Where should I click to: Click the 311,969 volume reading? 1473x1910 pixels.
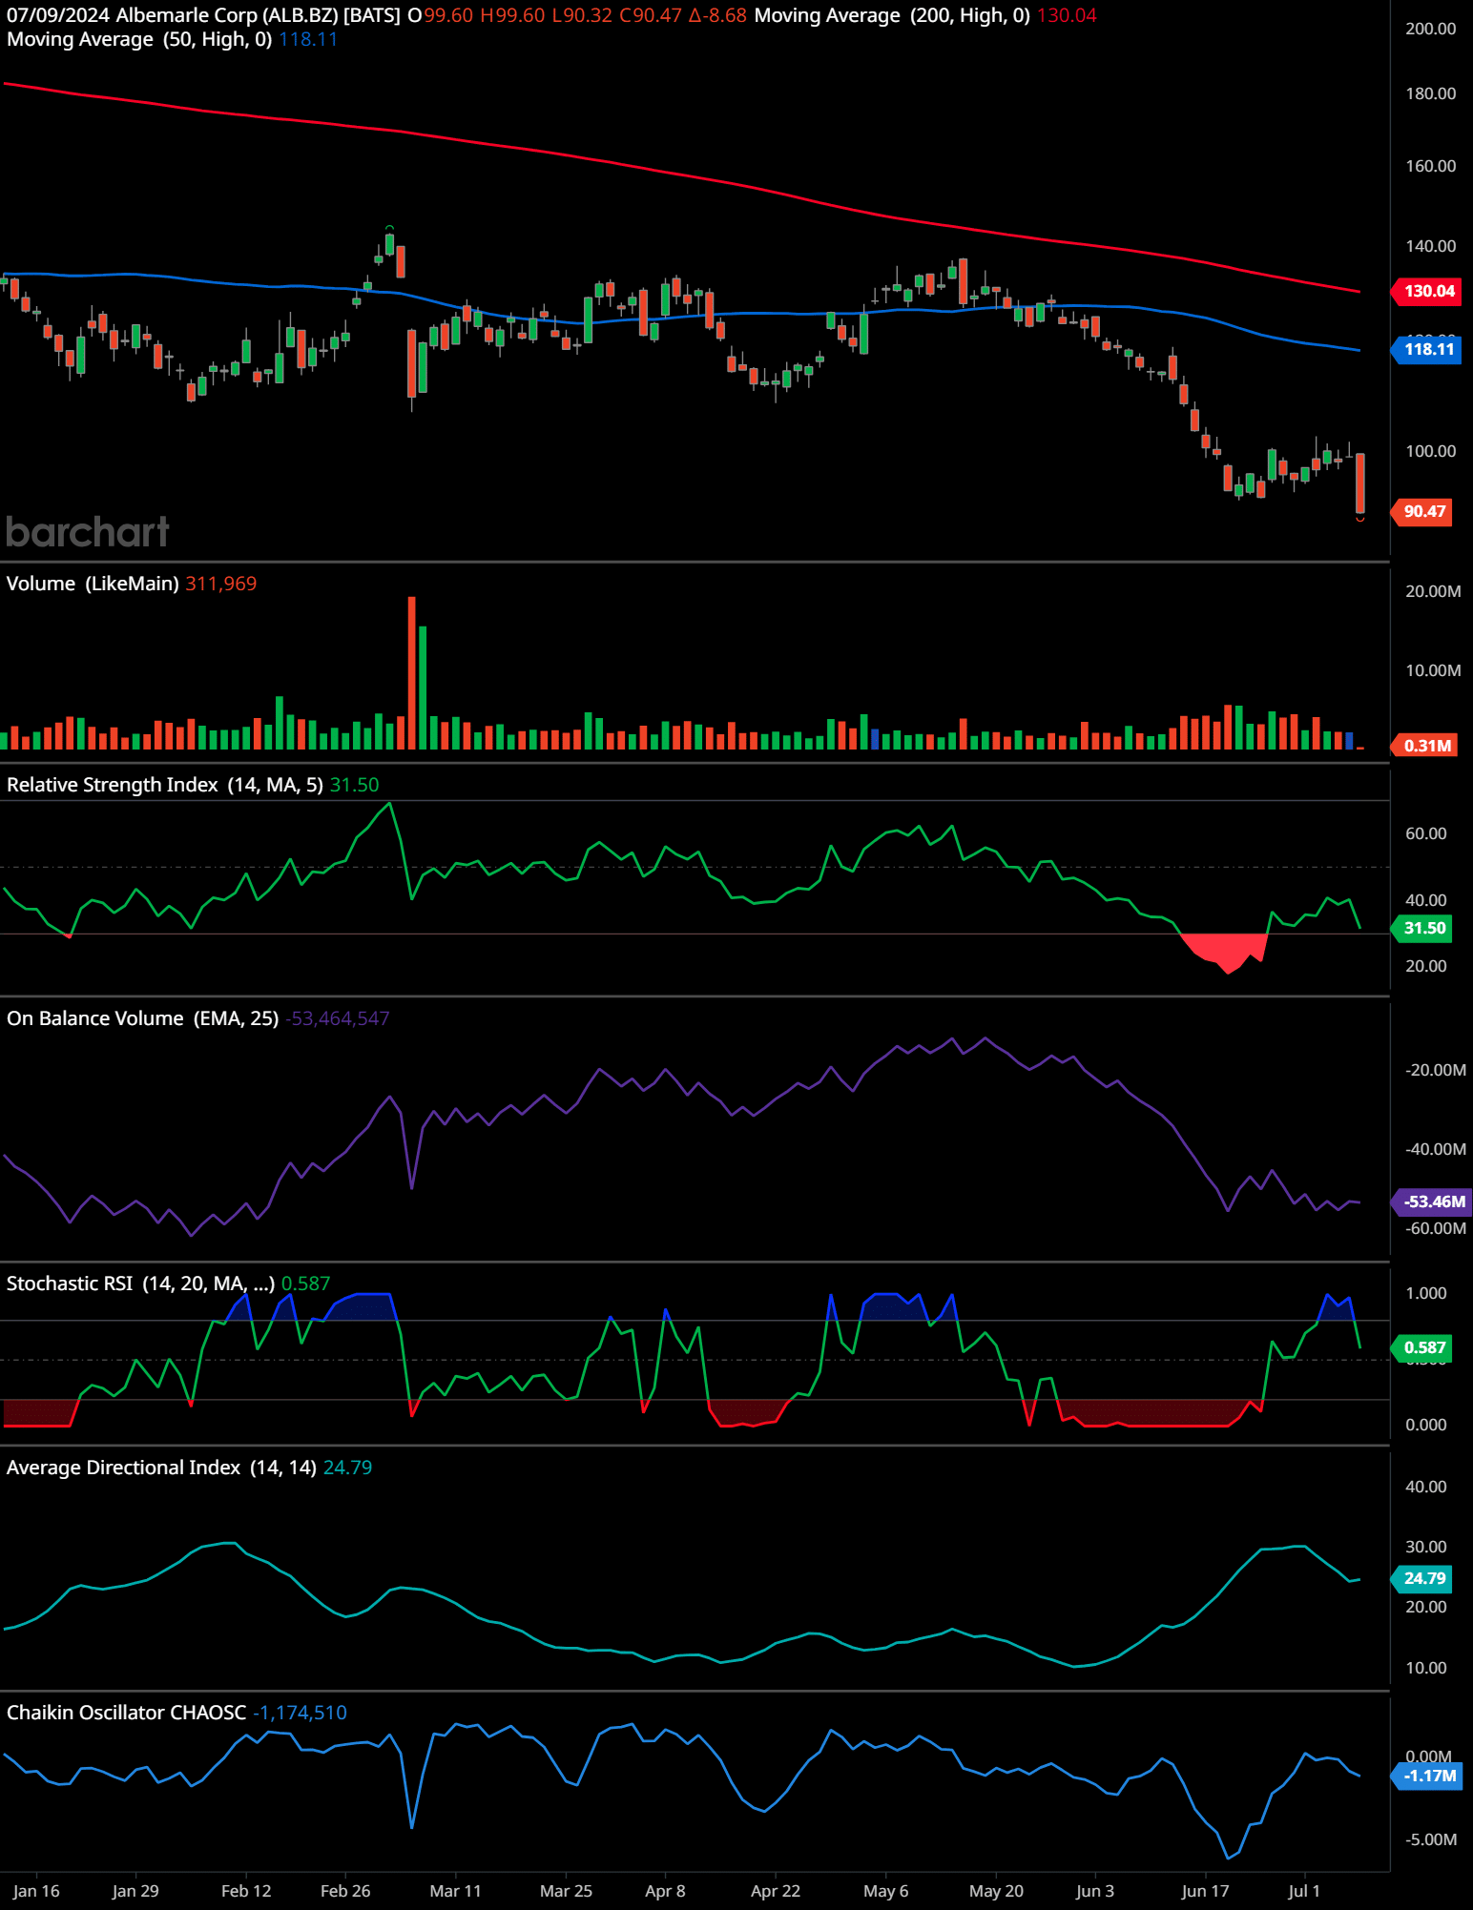(220, 584)
